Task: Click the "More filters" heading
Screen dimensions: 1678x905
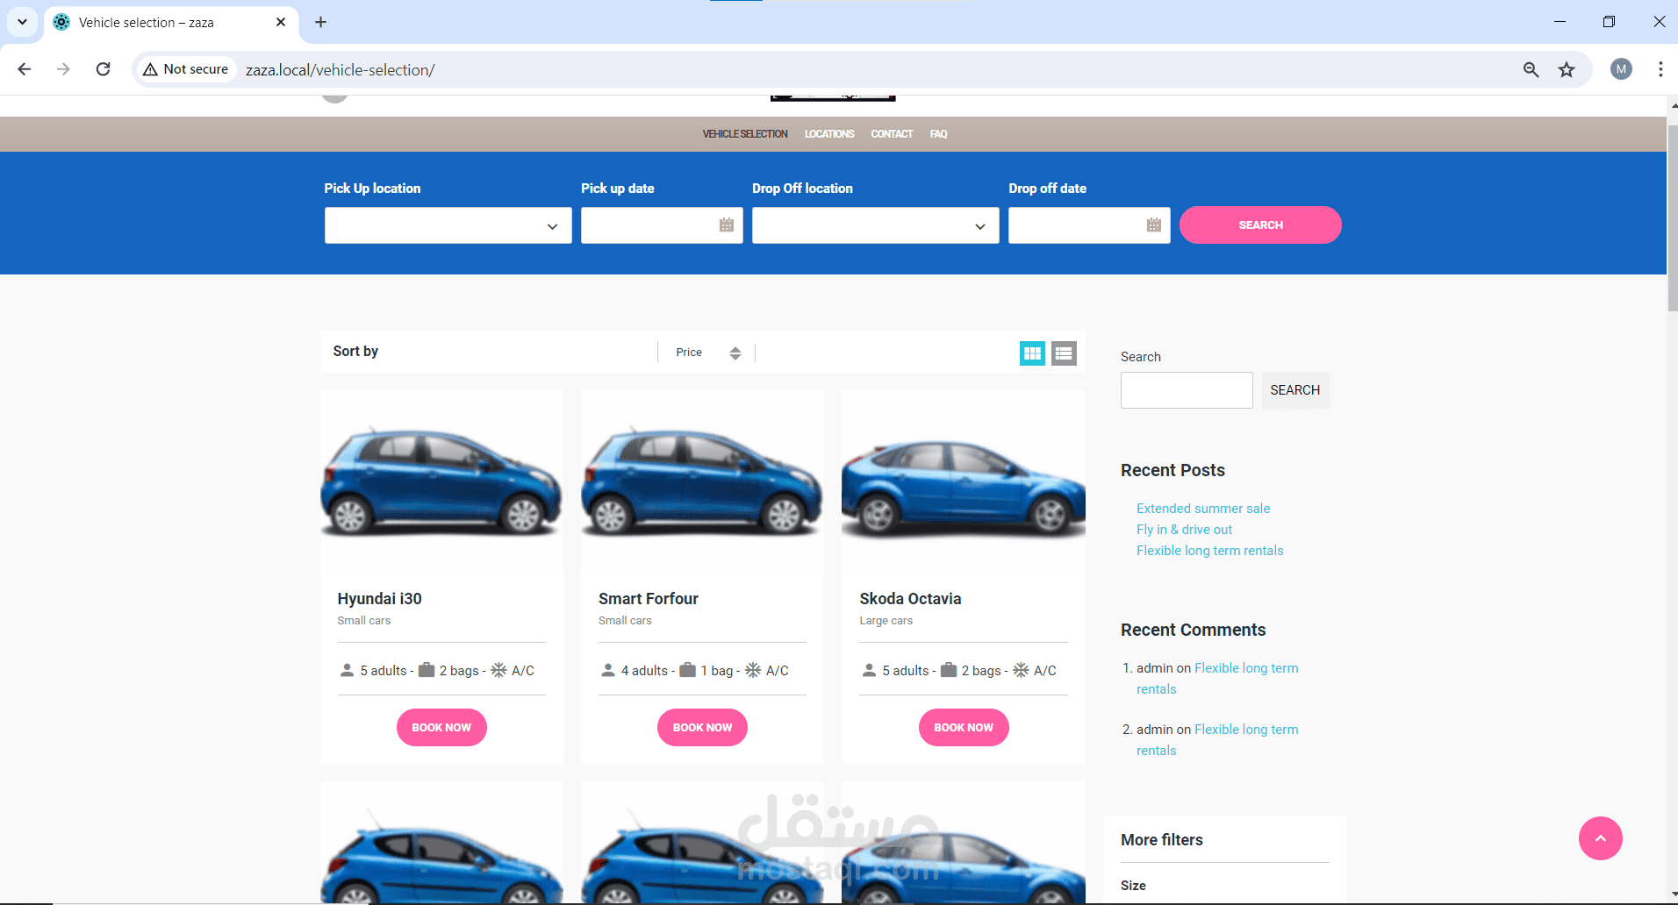Action: click(1162, 840)
